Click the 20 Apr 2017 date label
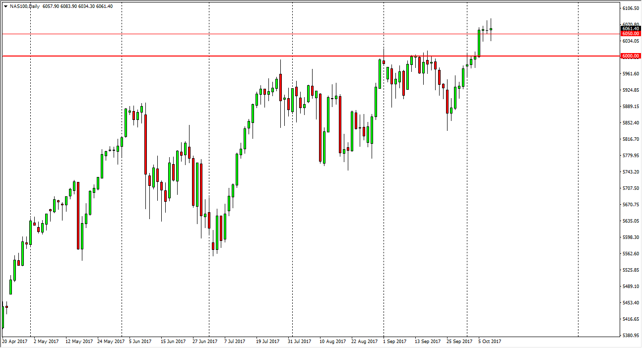 [x=15, y=341]
